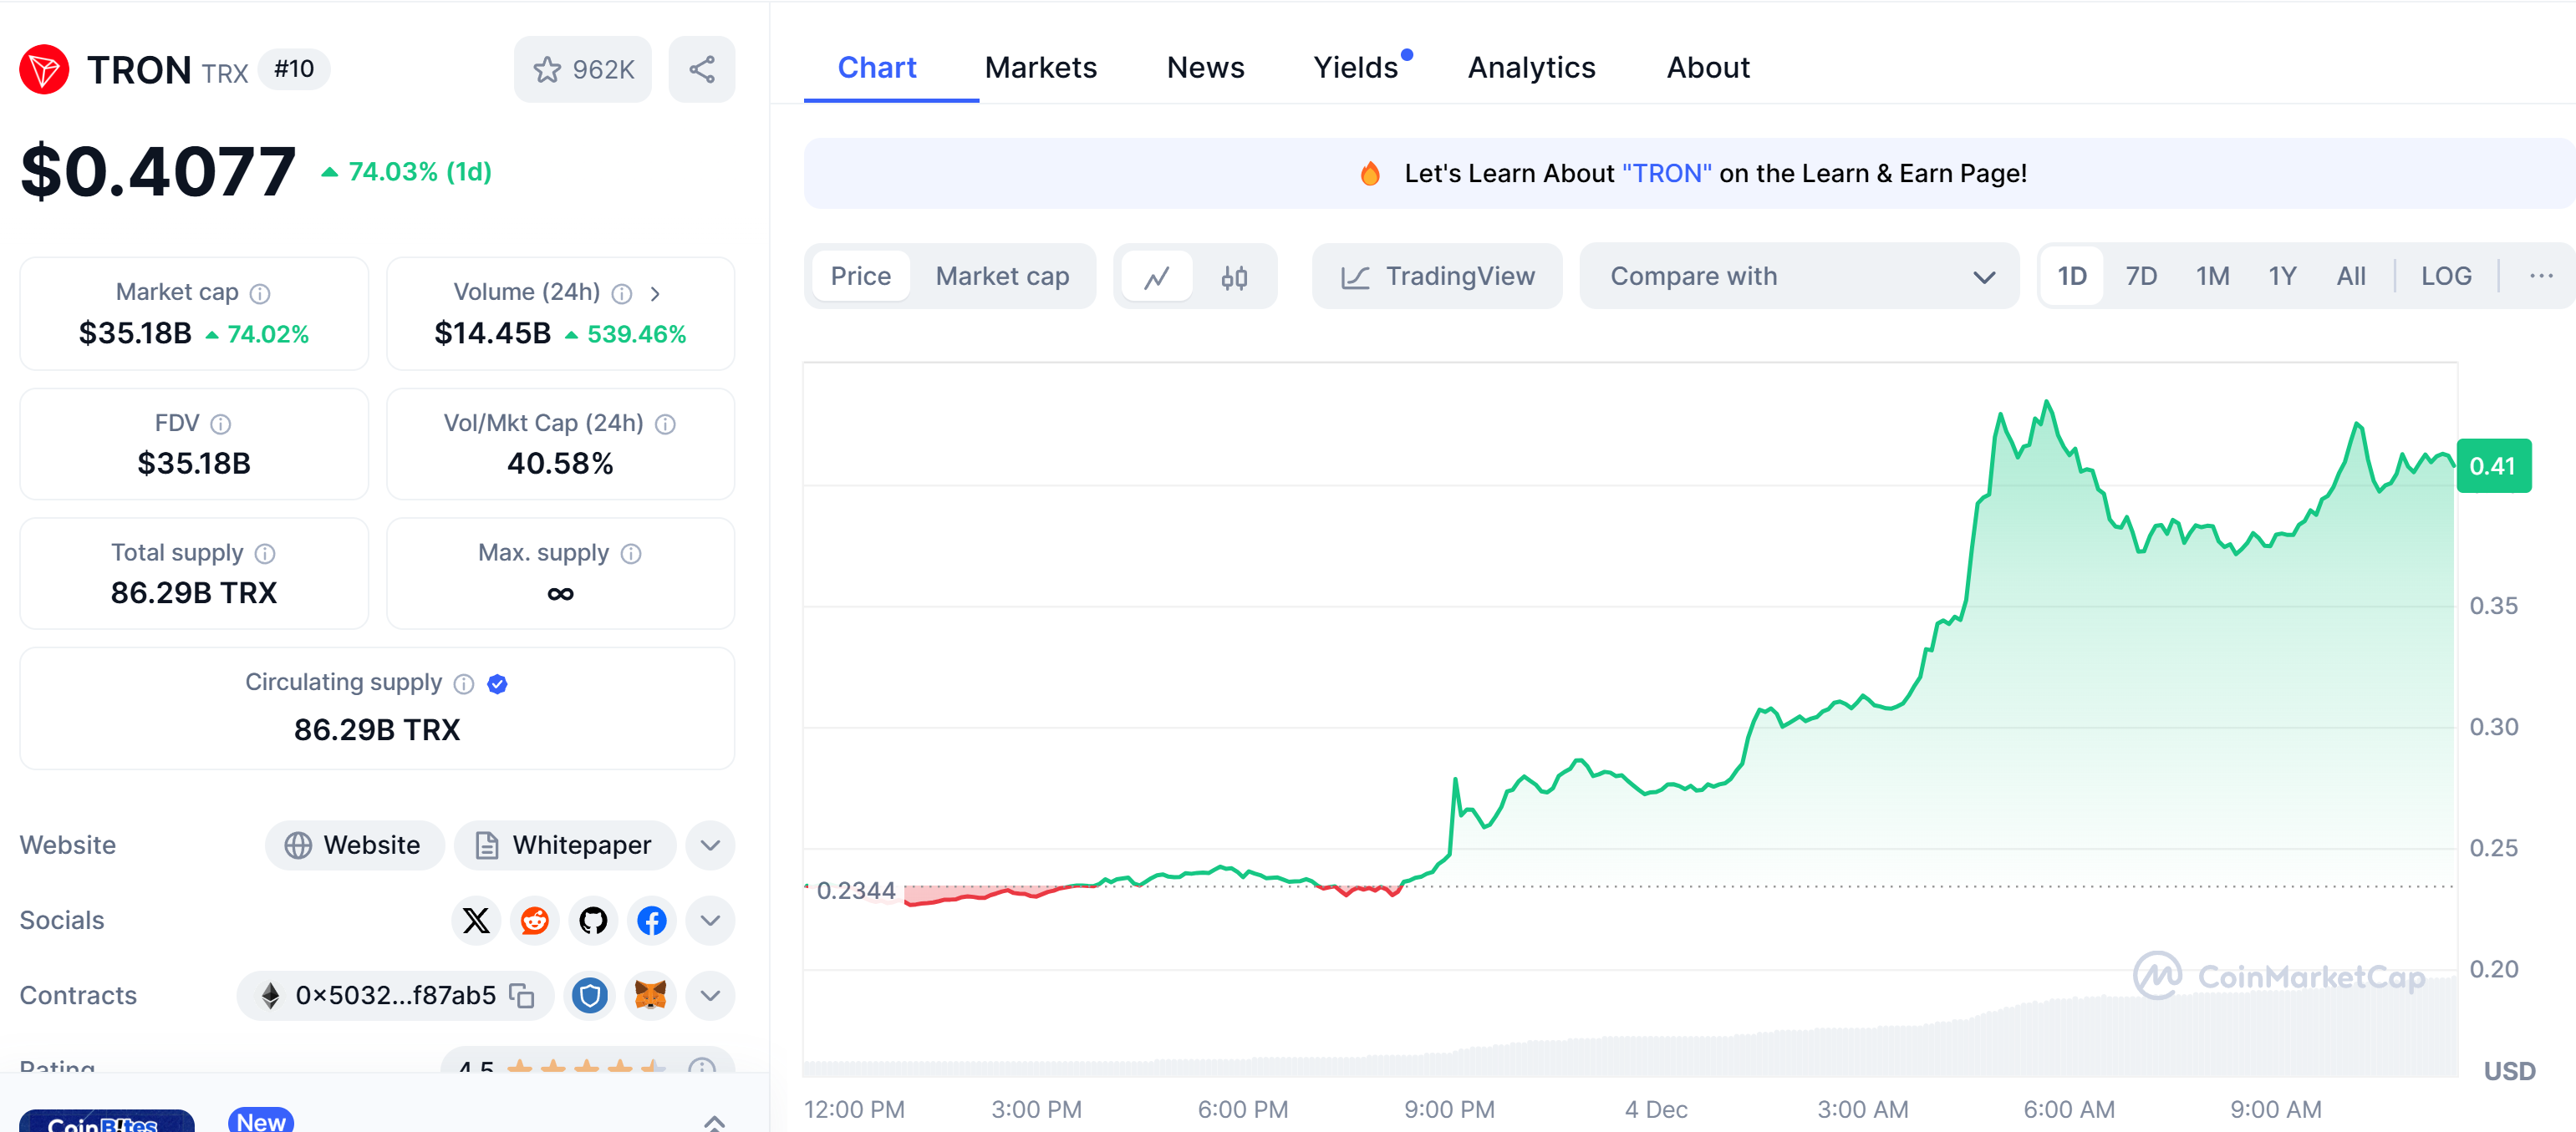Click the green 0.41 price marker
The height and width of the screenshot is (1132, 2576).
(x=2493, y=465)
